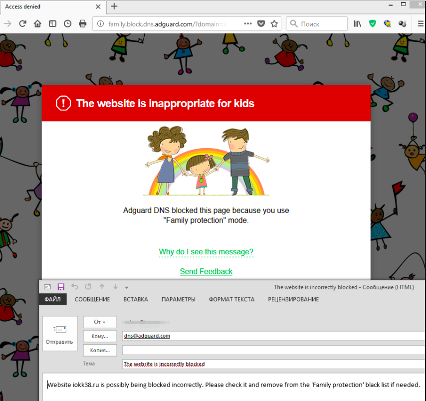Show site information icon in address bar
The height and width of the screenshot is (401, 426).
pyautogui.click(x=101, y=24)
